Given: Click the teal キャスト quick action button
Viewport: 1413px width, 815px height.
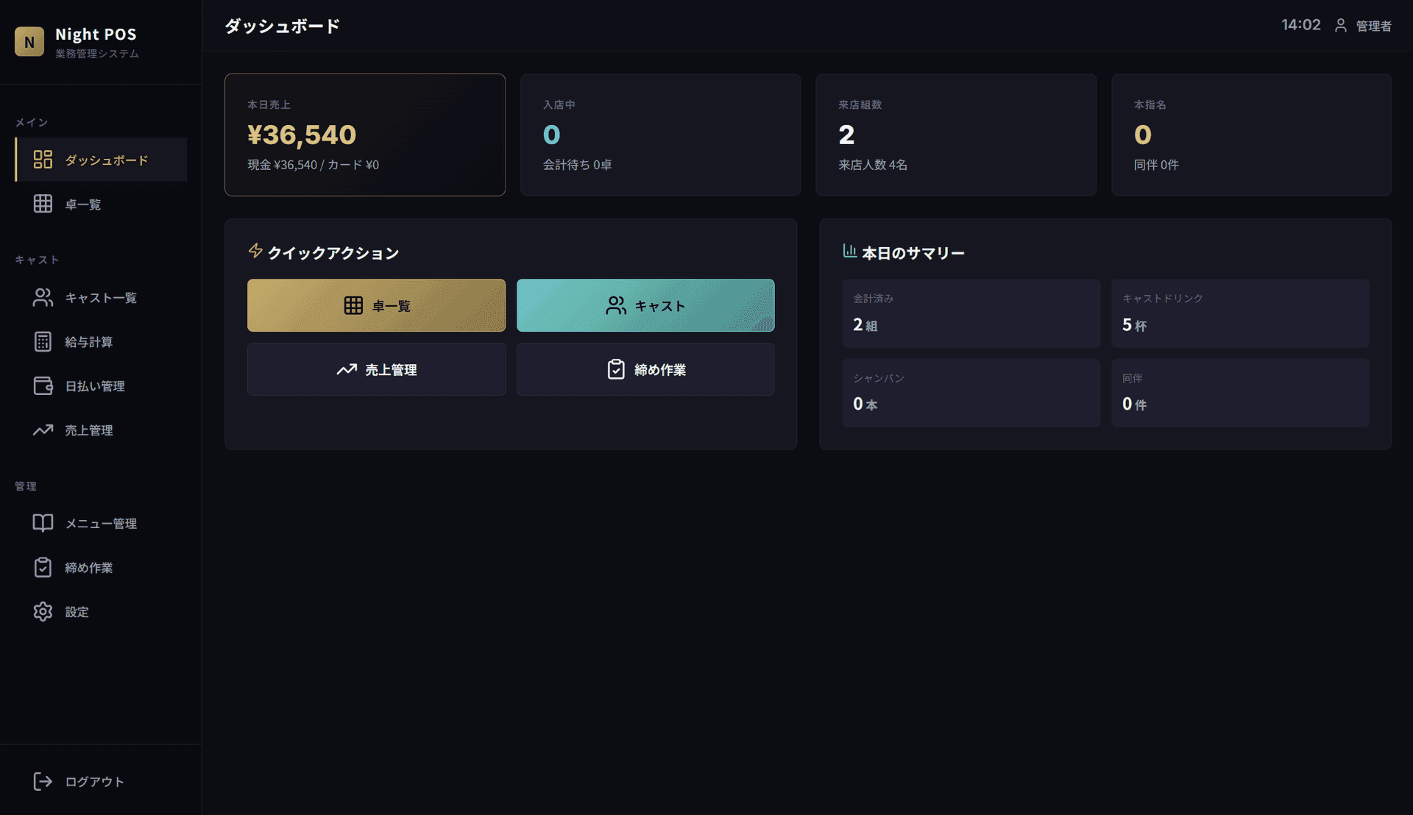Looking at the screenshot, I should [645, 305].
